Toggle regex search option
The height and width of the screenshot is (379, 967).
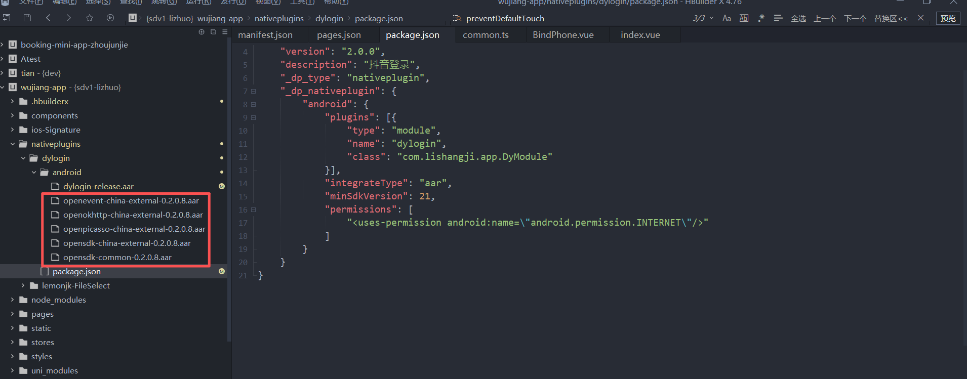761,18
